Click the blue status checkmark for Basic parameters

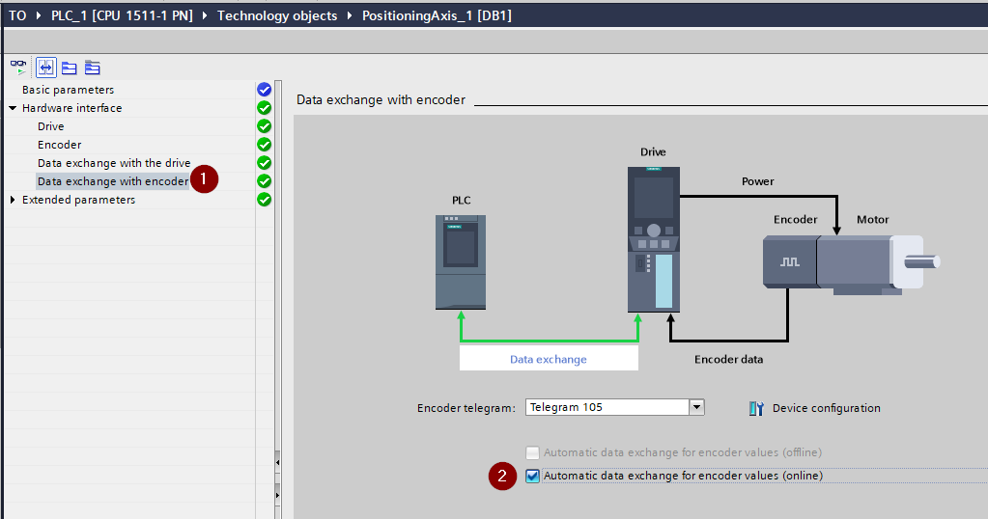pos(264,90)
